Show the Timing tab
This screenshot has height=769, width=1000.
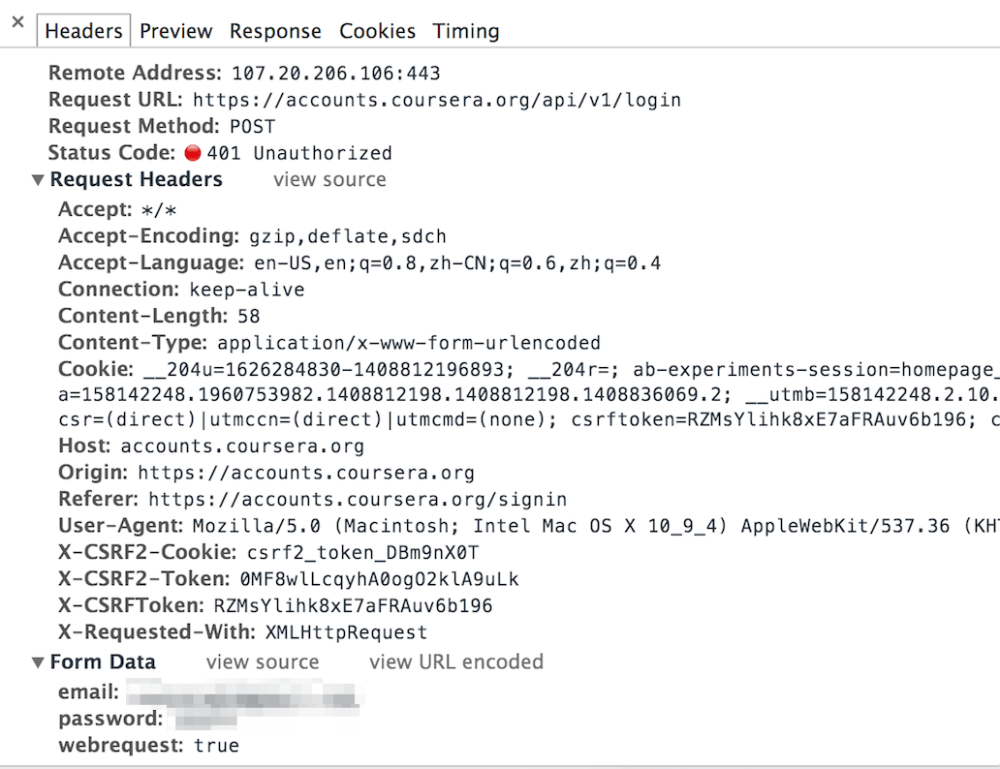coord(466,31)
